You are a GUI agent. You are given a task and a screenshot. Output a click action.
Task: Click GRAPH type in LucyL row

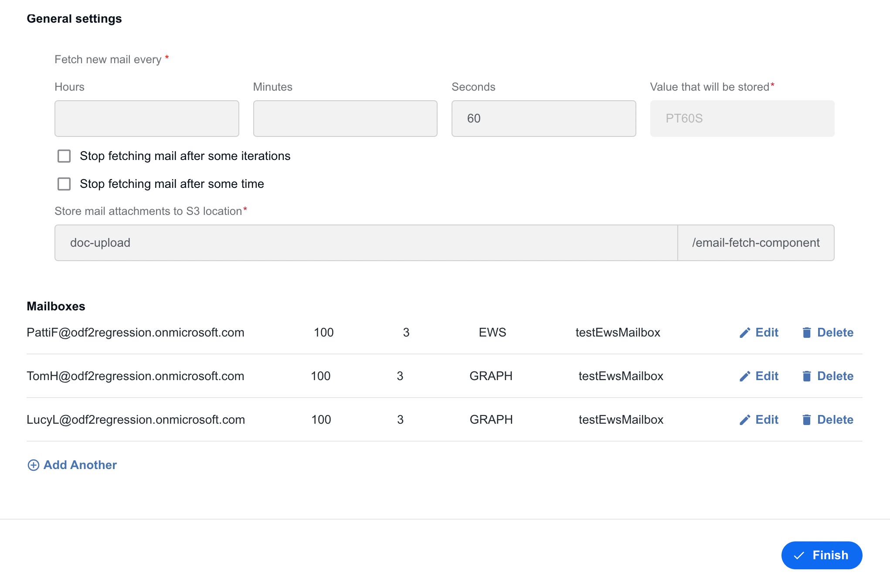[491, 420]
